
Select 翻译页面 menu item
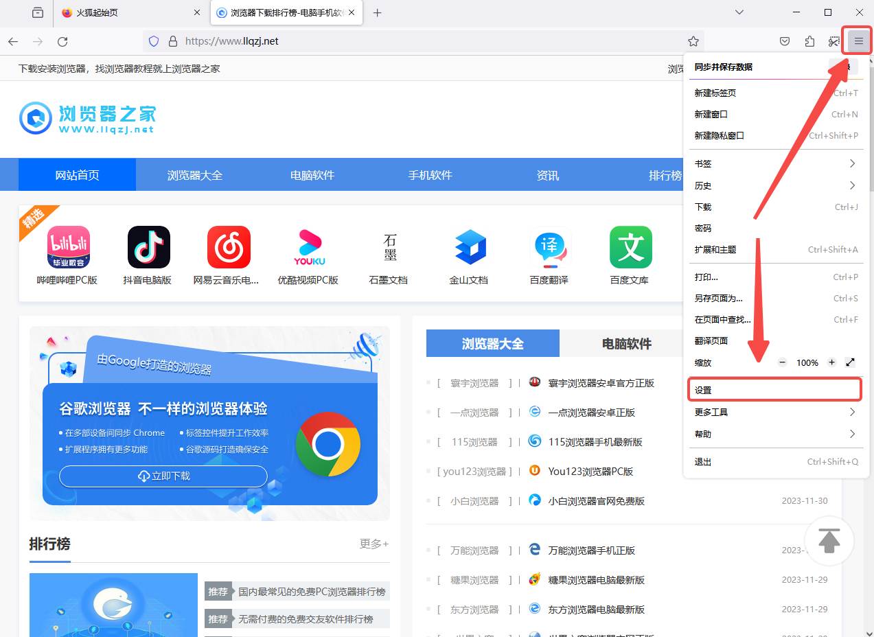(x=776, y=340)
